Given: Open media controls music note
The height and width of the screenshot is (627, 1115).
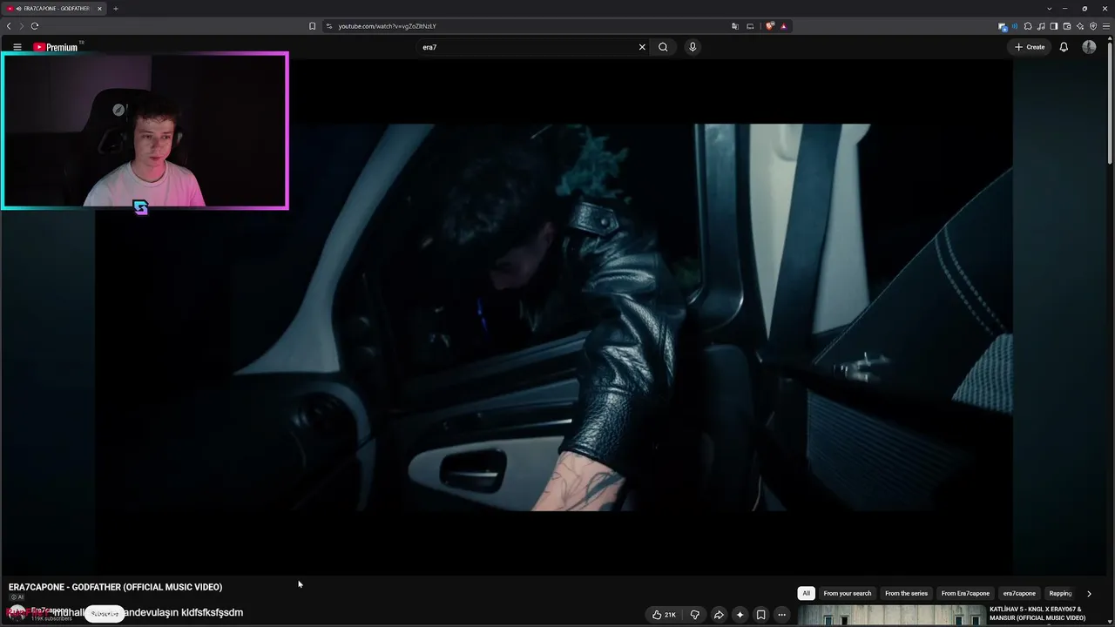Looking at the screenshot, I should [1041, 26].
